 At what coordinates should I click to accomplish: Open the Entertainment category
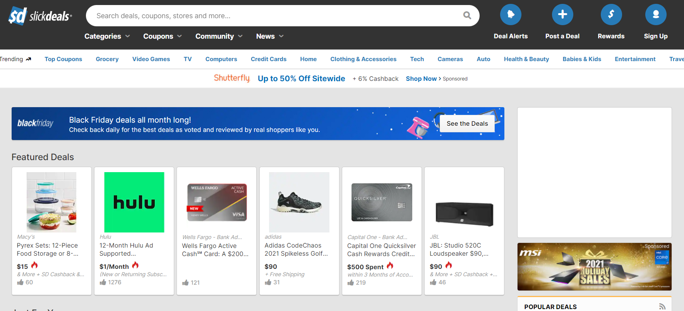(635, 59)
